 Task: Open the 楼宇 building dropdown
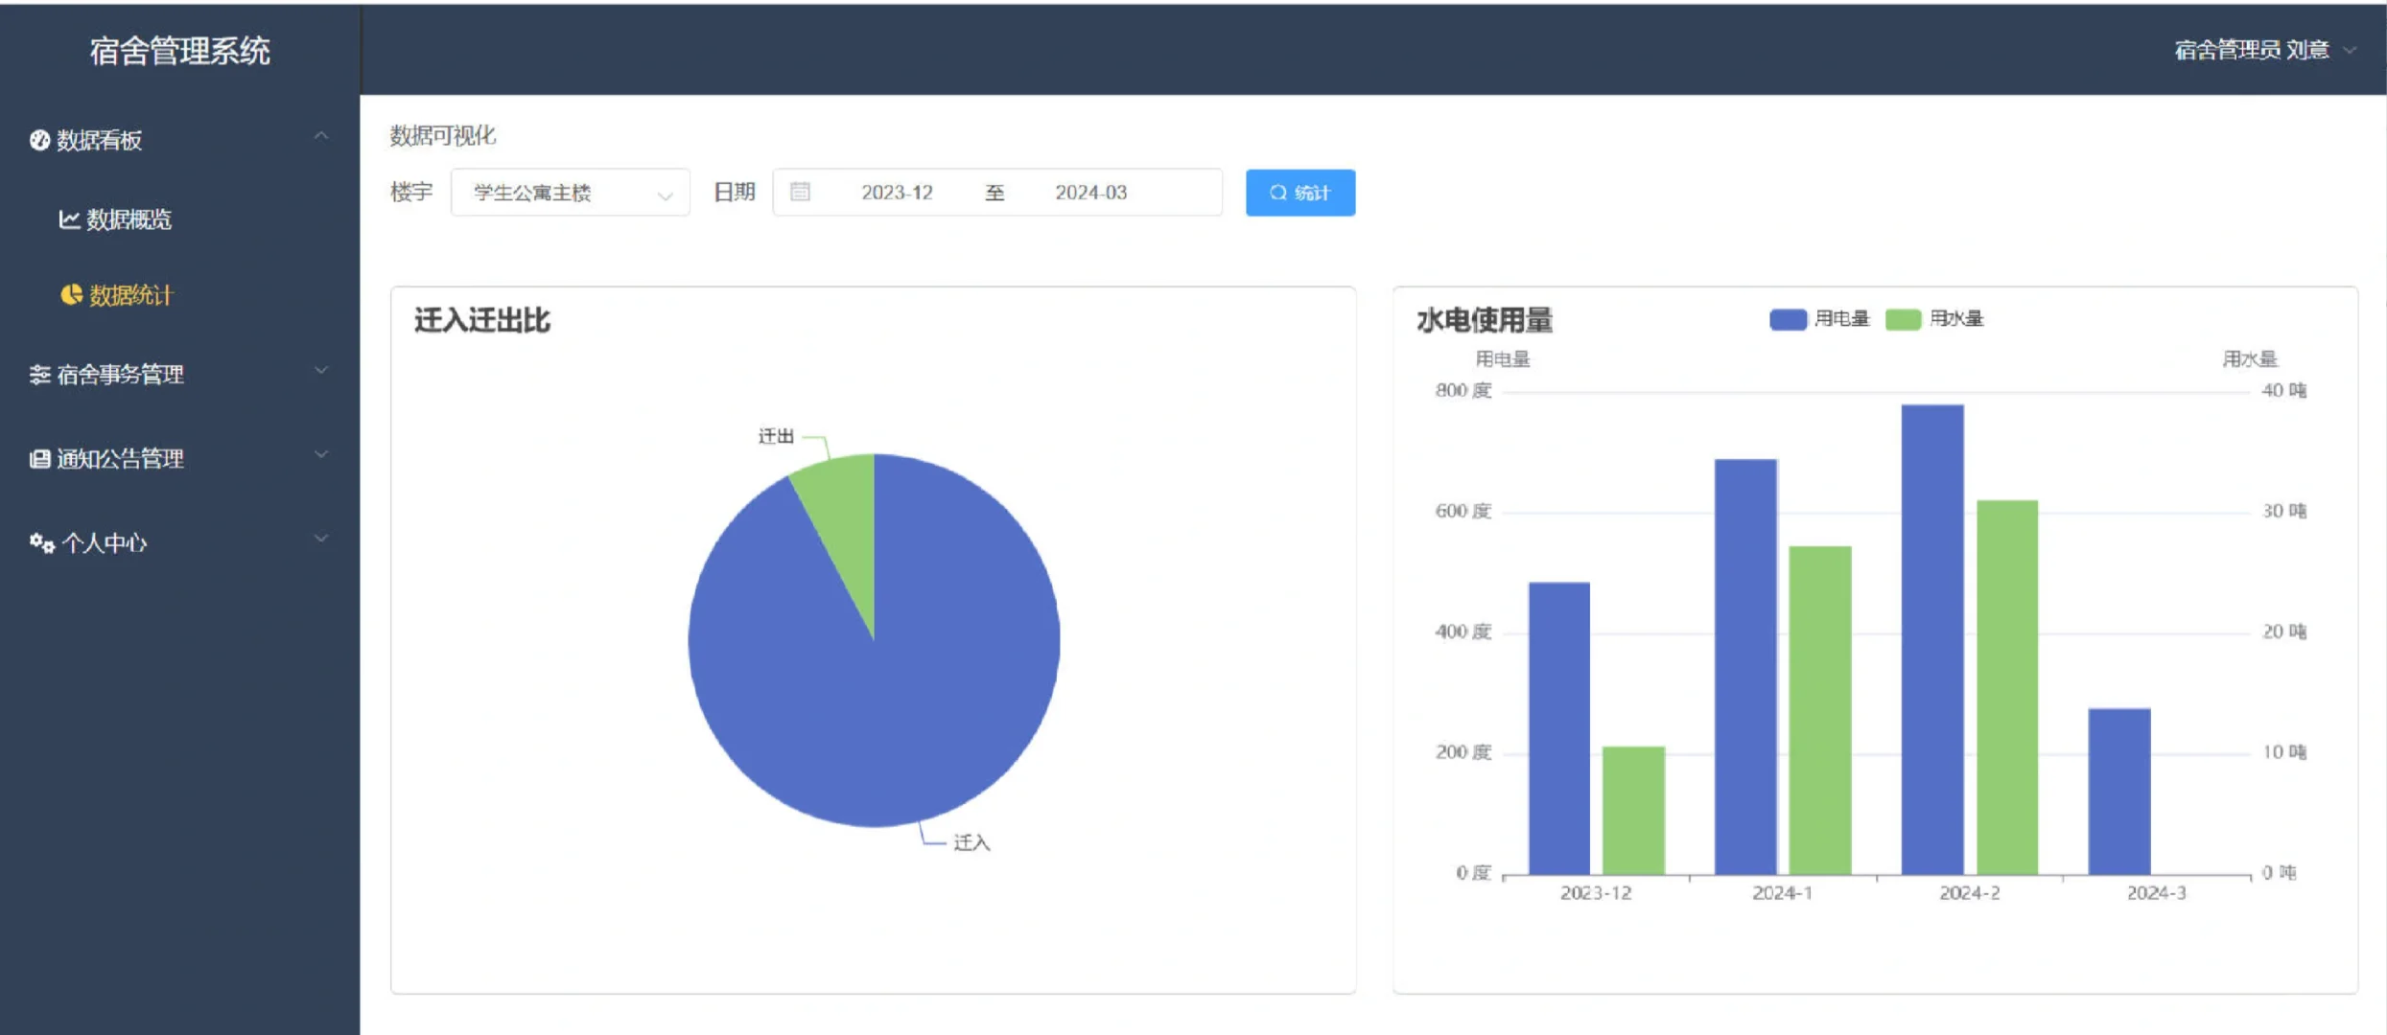point(570,193)
